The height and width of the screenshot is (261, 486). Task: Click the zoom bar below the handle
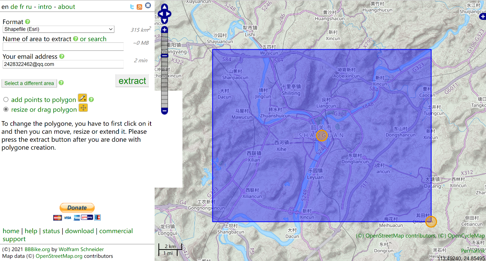click(165, 83)
